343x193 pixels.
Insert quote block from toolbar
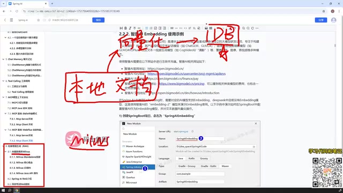(x=172, y=28)
